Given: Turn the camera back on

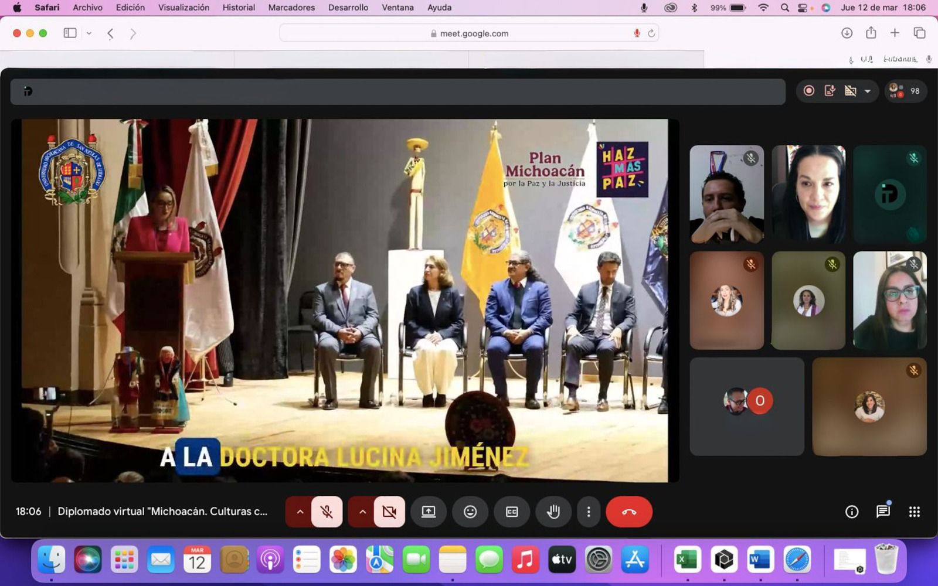Looking at the screenshot, I should [x=388, y=512].
